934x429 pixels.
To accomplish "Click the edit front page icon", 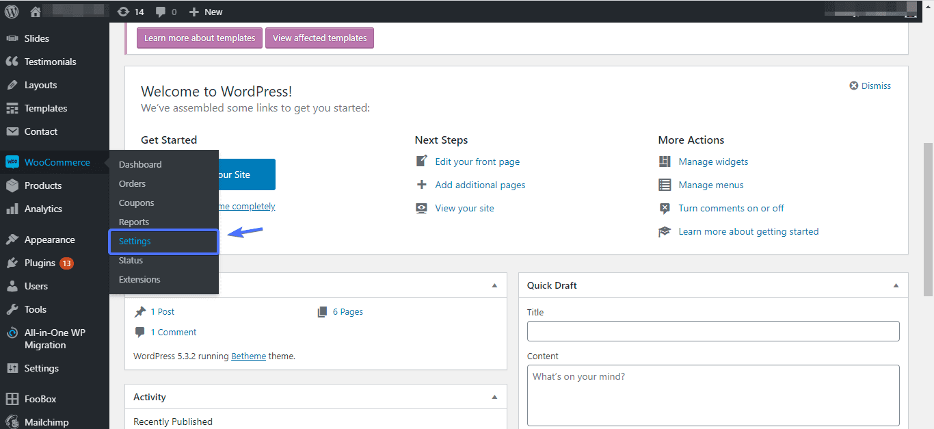I will click(422, 161).
